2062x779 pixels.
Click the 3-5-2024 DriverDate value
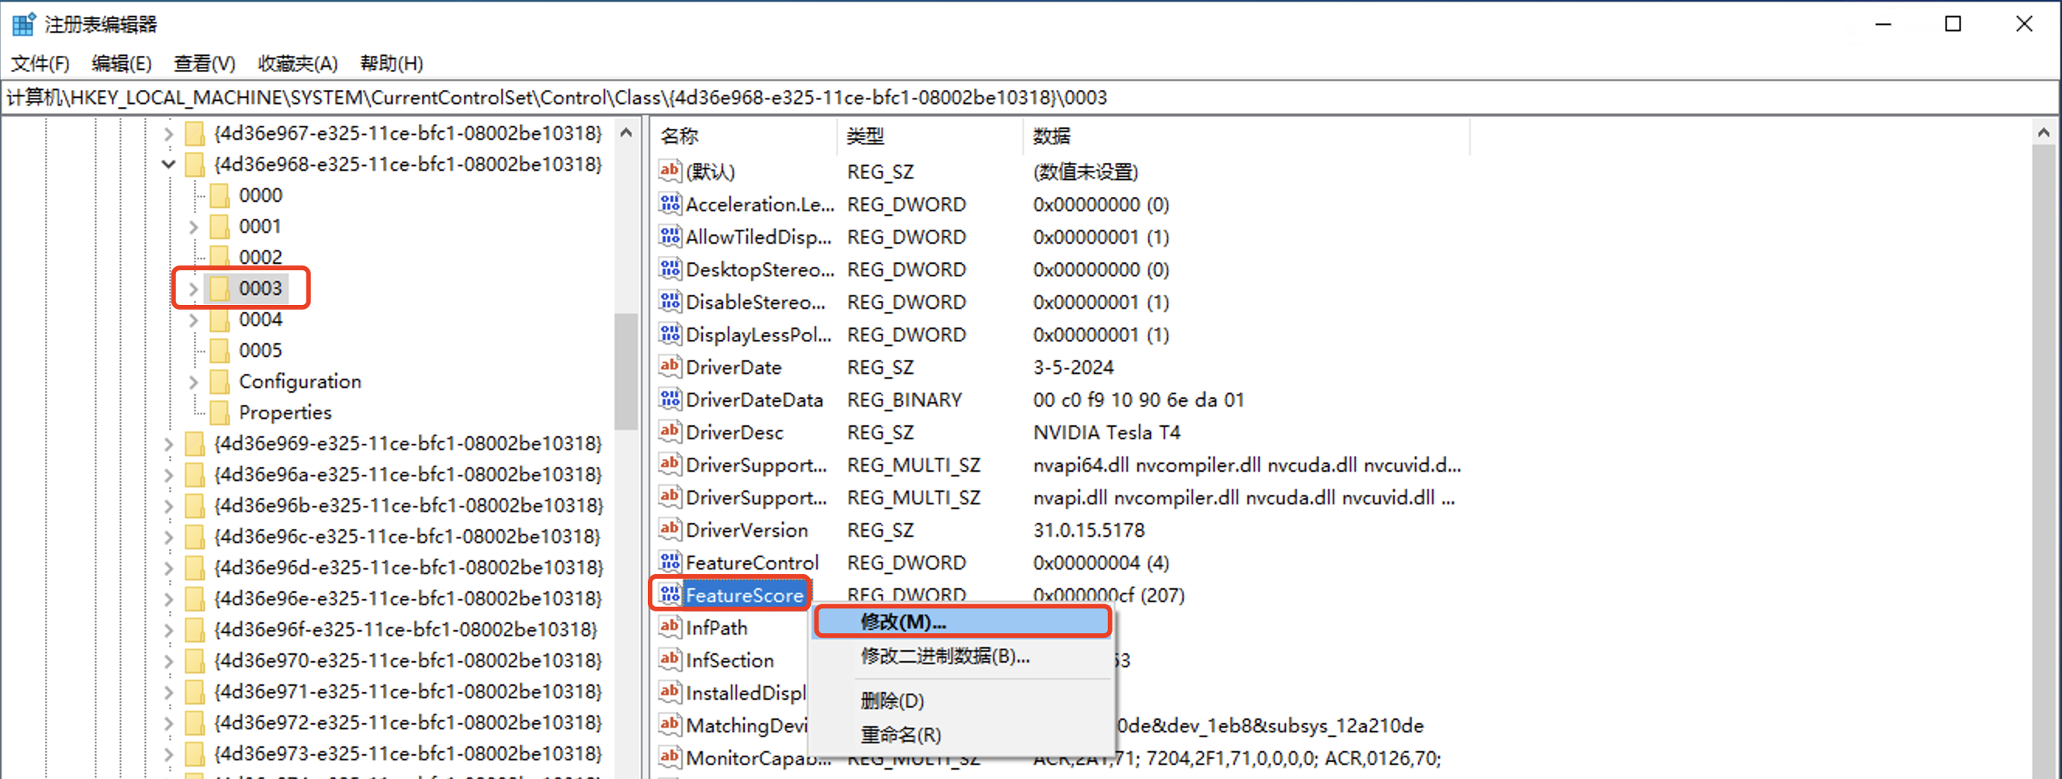pyautogui.click(x=1074, y=367)
